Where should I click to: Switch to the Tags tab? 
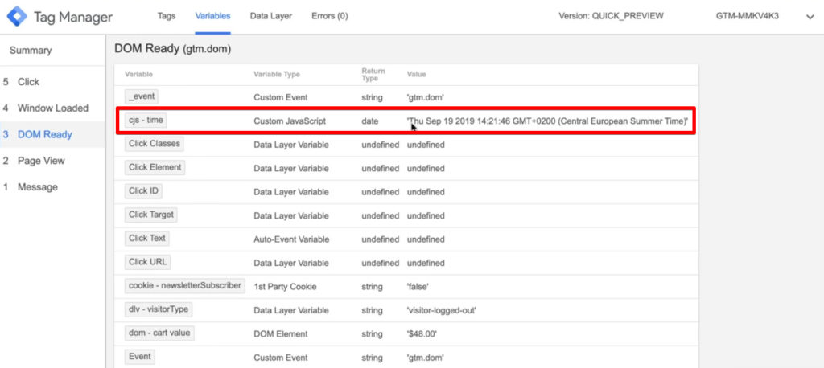coord(167,16)
